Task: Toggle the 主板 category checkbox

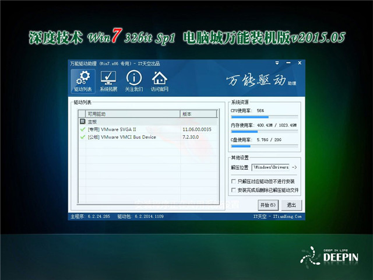Action: point(82,121)
